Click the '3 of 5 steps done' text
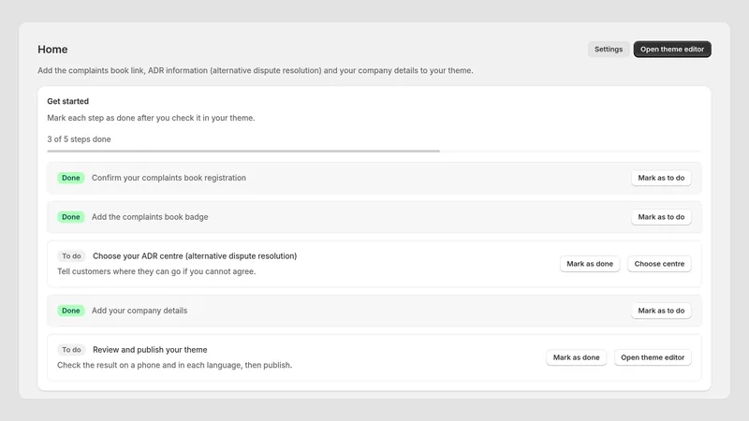The height and width of the screenshot is (421, 749). coord(79,138)
